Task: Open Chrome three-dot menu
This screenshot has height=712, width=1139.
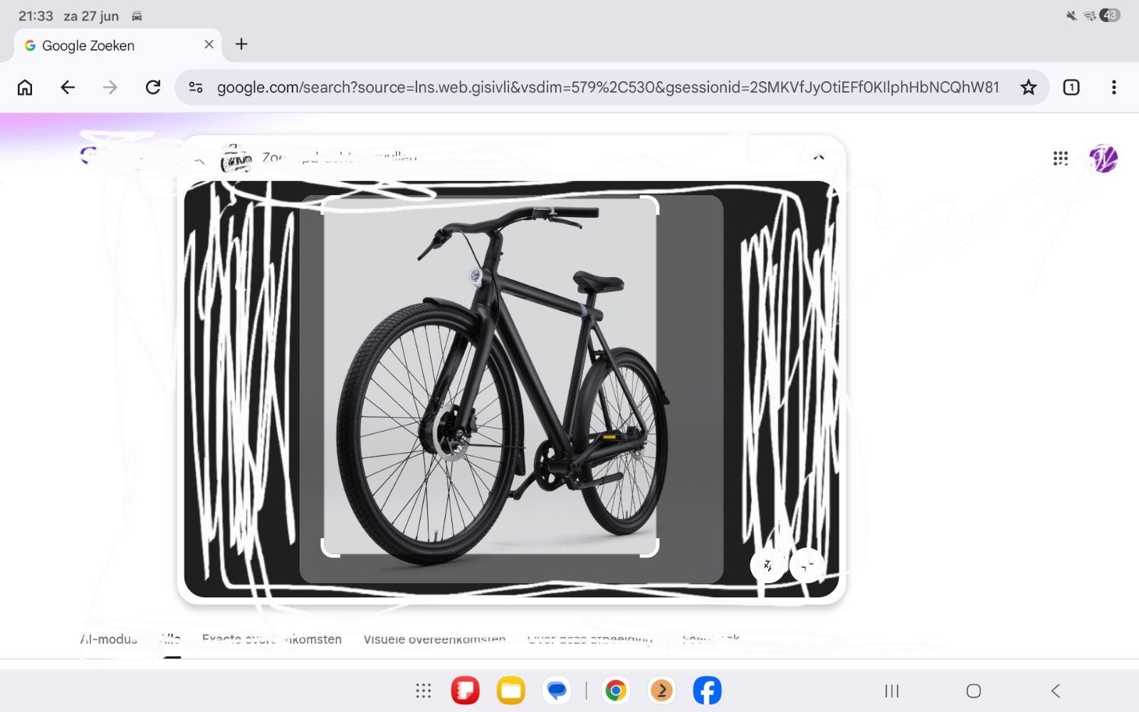Action: (1113, 88)
